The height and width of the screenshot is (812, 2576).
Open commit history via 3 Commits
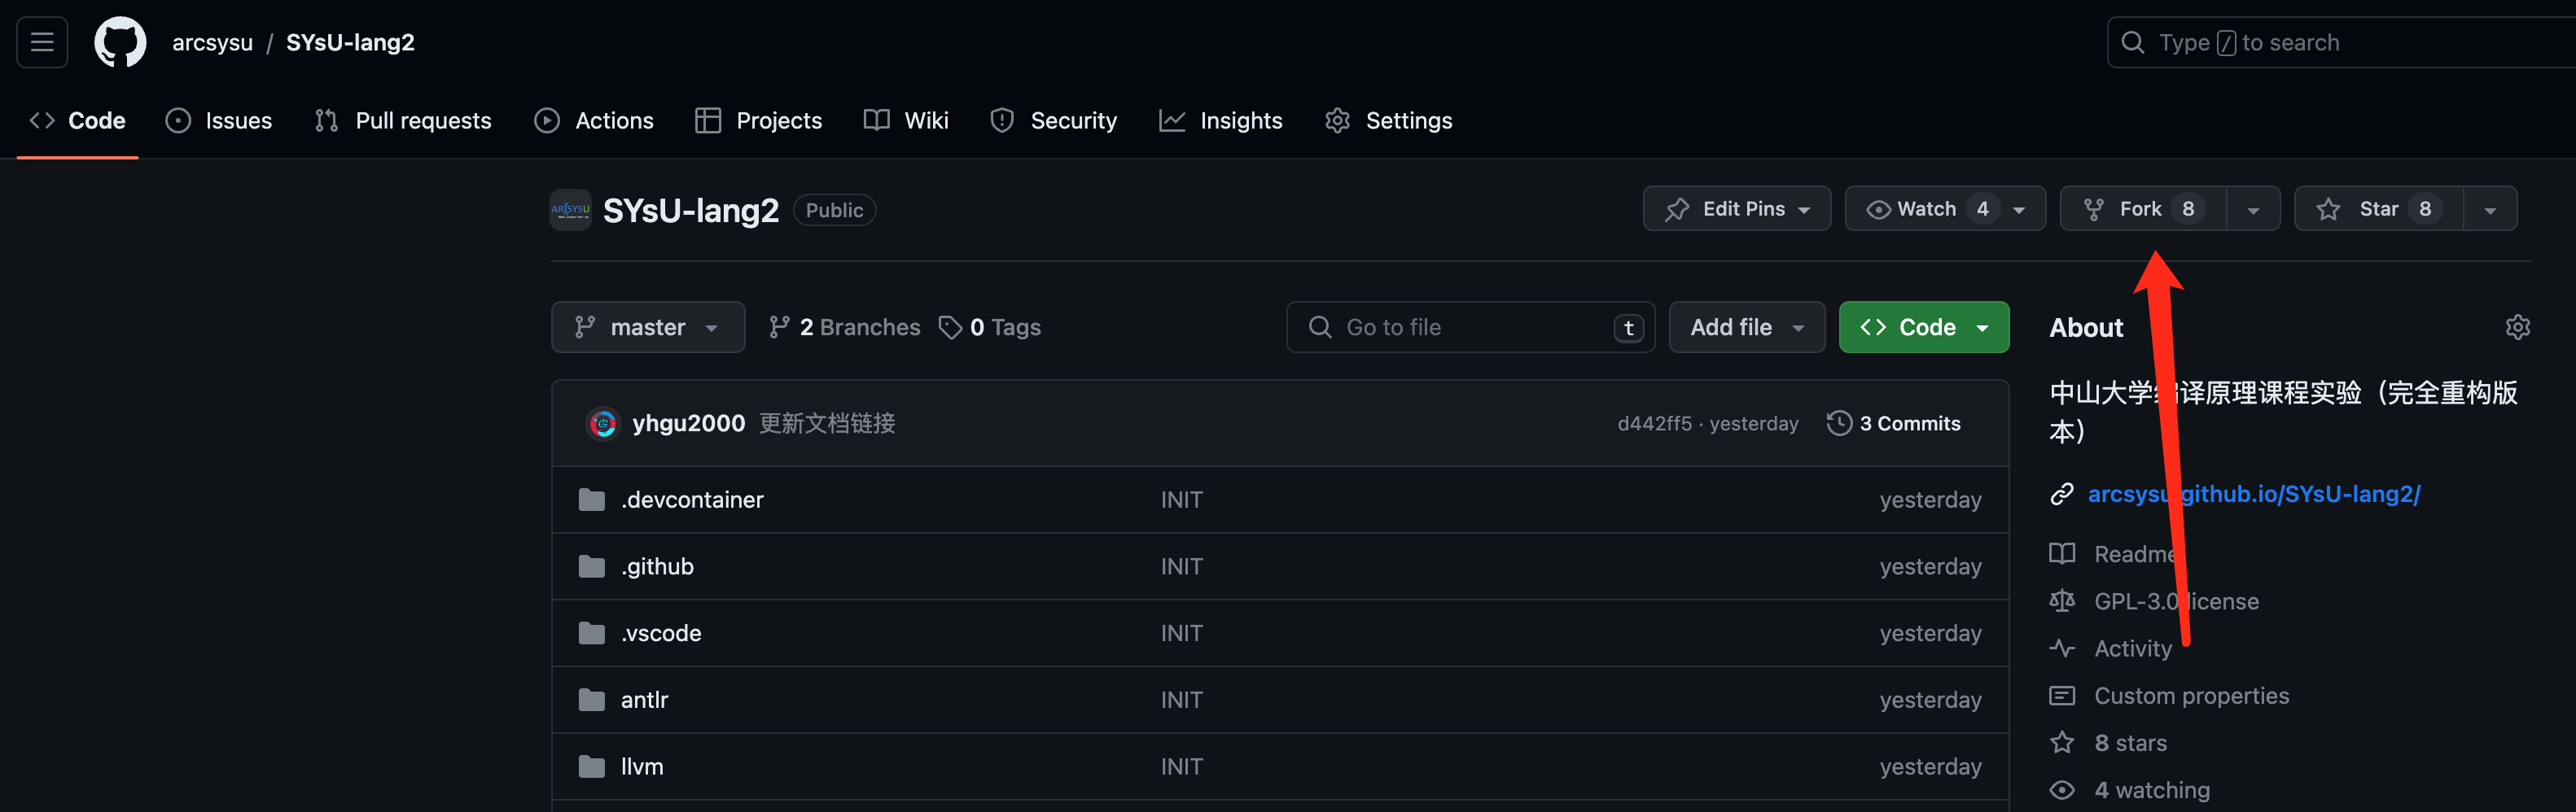coord(1894,423)
